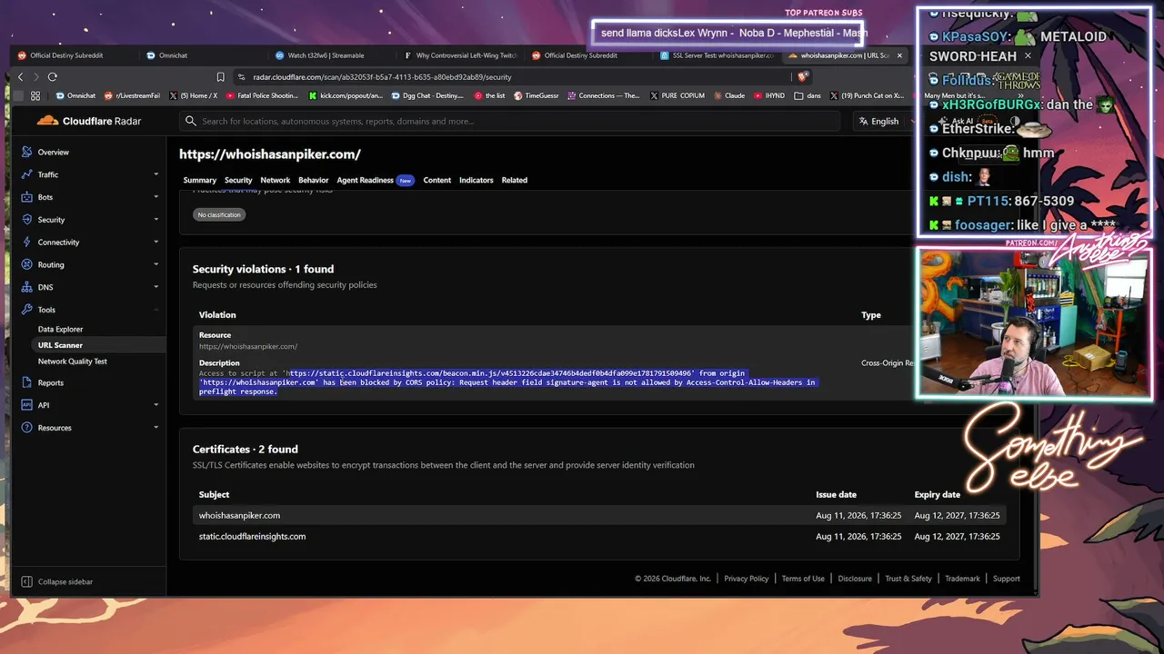The height and width of the screenshot is (654, 1164).
Task: Switch to the Behavior tab
Action: coord(314,180)
